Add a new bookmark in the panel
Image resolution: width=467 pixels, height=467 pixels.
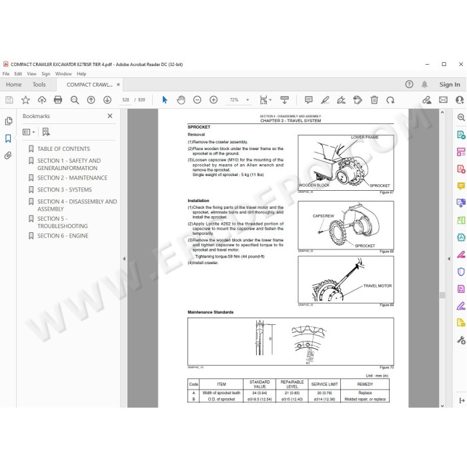[x=46, y=132]
